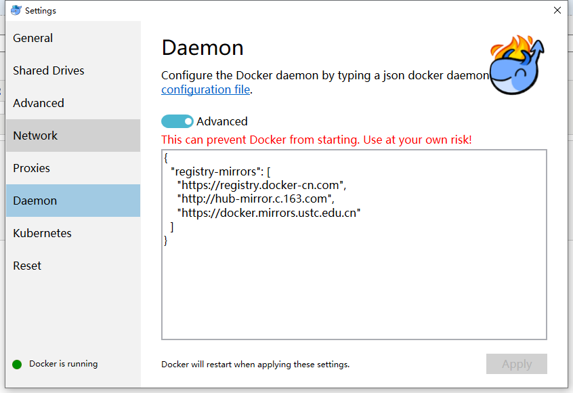Select the Advanced tab in the sidebar

[39, 103]
